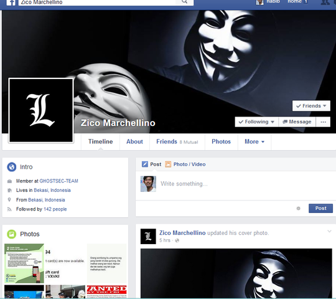Image resolution: width=336 pixels, height=299 pixels.
Task: Open the 142 people followers link
Action: tap(55, 209)
